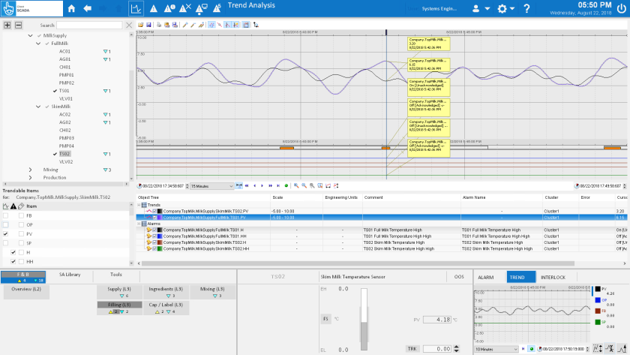Switch to the INTERLOCK tab
The image size is (630, 355).
point(553,277)
